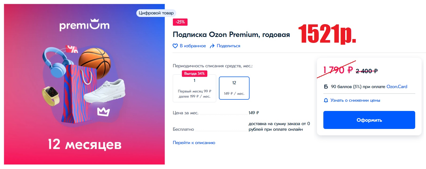
Task: Click the bell price-alert icon
Action: 326,100
